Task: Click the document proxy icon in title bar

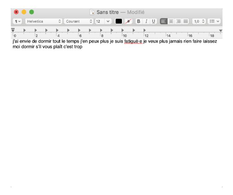Action: (x=92, y=12)
